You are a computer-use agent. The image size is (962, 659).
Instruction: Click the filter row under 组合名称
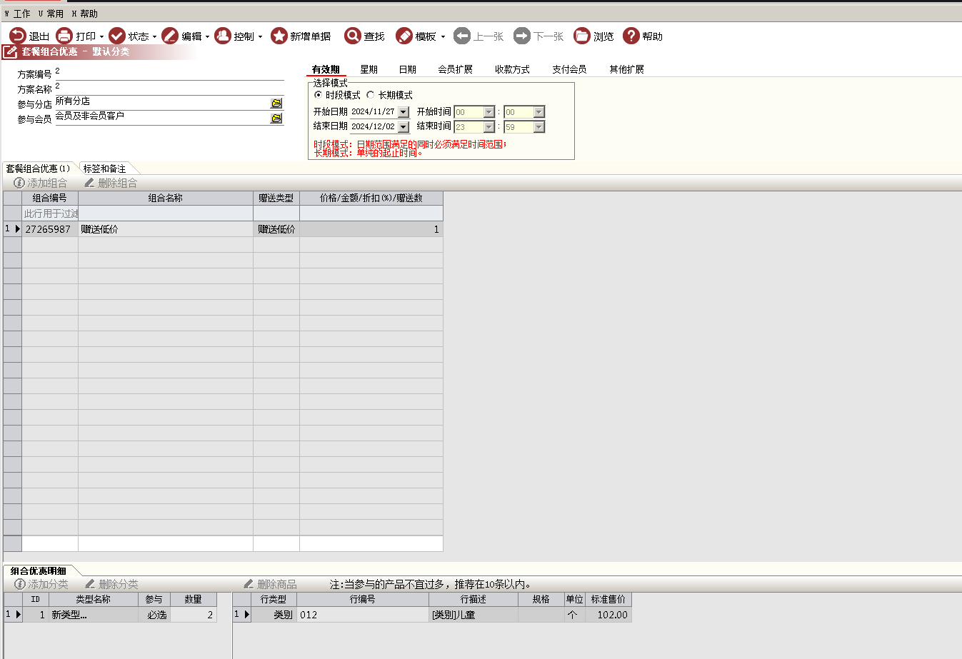[x=166, y=213]
